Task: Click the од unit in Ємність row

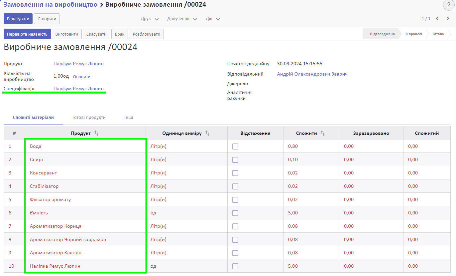Action: coord(153,213)
